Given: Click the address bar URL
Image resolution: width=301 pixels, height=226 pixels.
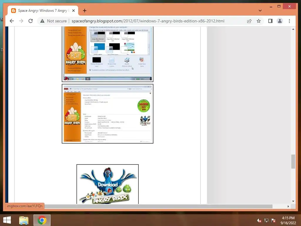Looking at the screenshot, I should point(148,21).
